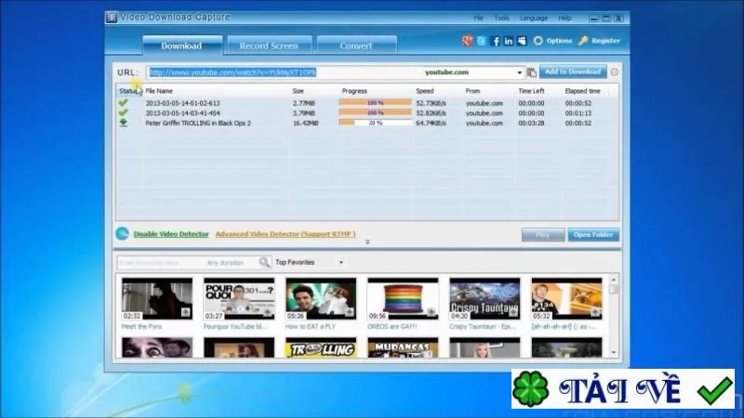The width and height of the screenshot is (744, 418).
Task: Click the Google Plus share icon
Action: coord(468,41)
